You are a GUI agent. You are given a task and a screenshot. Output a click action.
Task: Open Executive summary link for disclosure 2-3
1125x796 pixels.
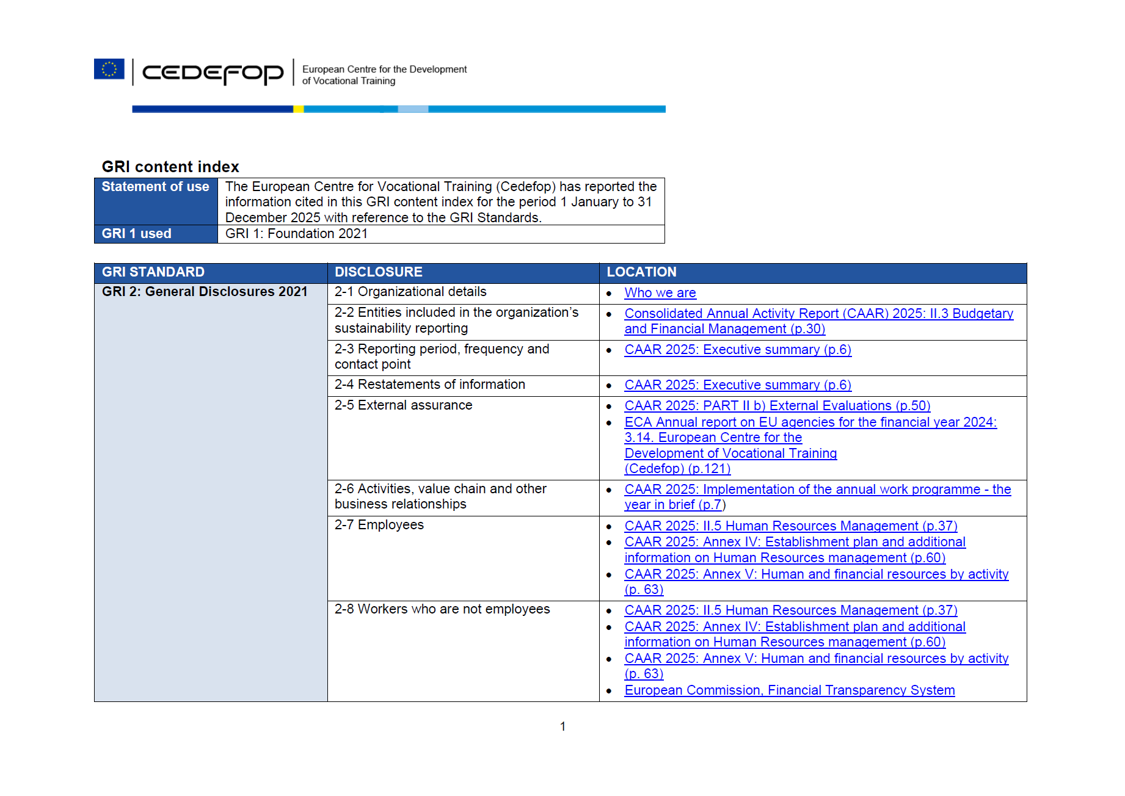coord(738,350)
